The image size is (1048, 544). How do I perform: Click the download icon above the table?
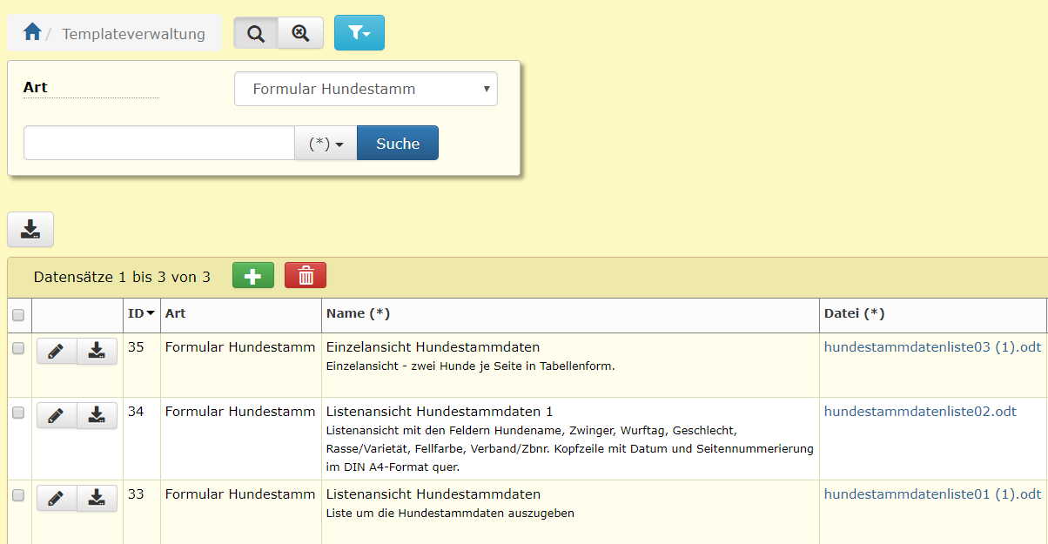[x=30, y=230]
